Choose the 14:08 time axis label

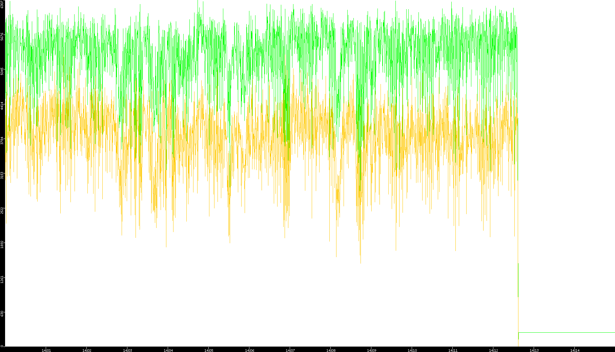tap(331, 350)
